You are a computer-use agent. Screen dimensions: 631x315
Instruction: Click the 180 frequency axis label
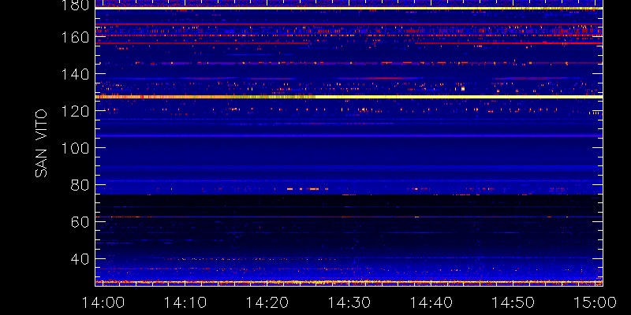tap(75, 5)
